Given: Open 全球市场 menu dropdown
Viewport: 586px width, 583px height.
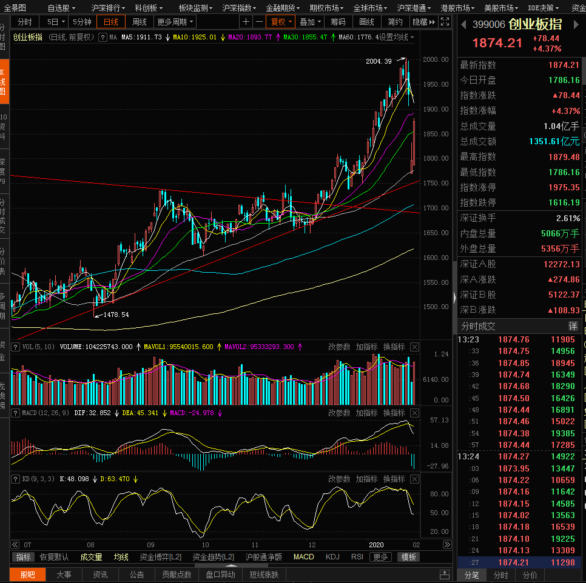Looking at the screenshot, I should (x=370, y=8).
